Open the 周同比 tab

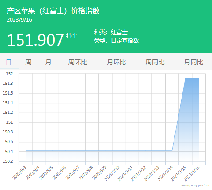(x=155, y=62)
